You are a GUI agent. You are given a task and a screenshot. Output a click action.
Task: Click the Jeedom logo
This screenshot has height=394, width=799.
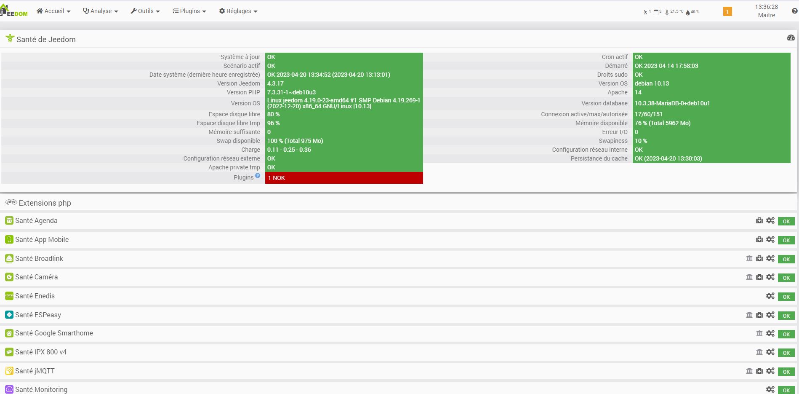(14, 11)
